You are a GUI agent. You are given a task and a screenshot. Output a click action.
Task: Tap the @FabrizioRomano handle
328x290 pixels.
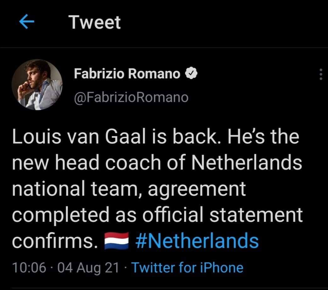[x=131, y=98]
